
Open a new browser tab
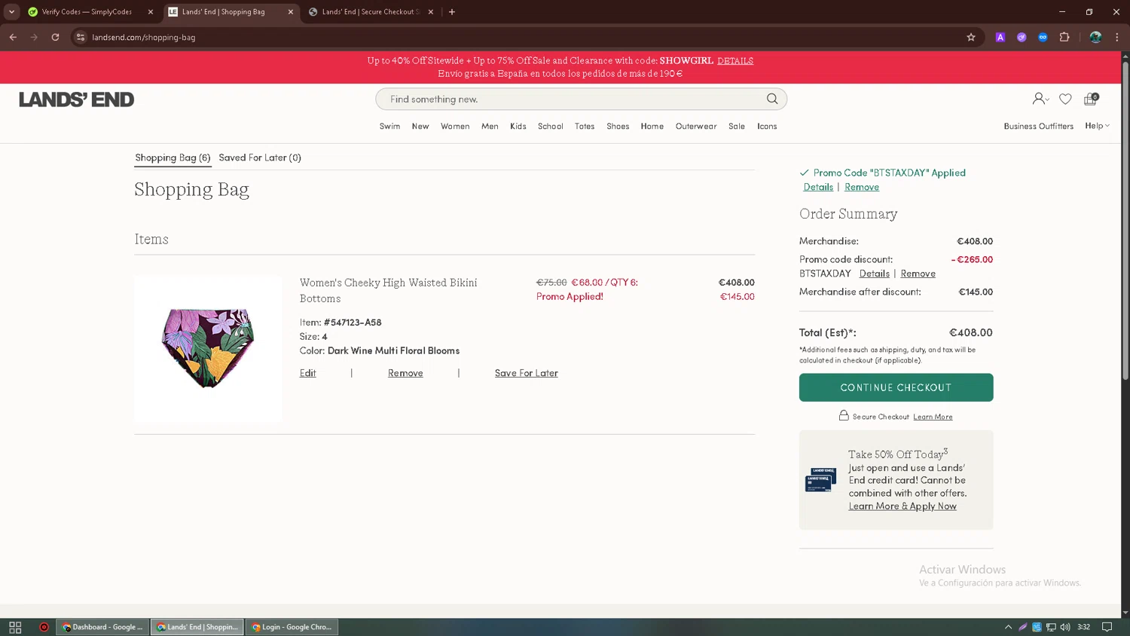[x=452, y=12]
